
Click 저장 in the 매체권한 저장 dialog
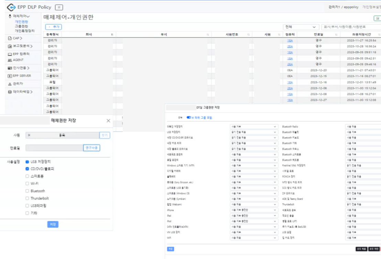(53, 225)
